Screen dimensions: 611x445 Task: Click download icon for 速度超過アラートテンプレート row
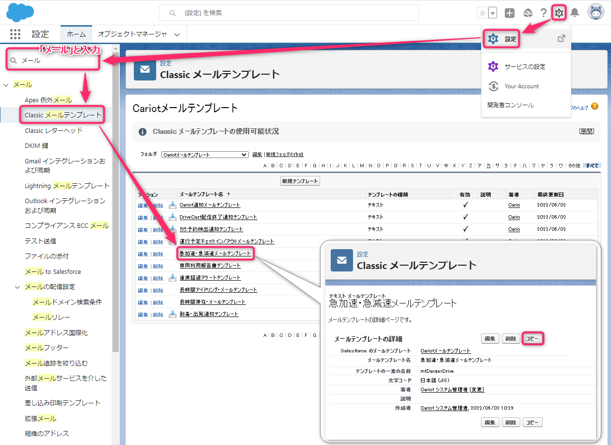pyautogui.click(x=172, y=278)
